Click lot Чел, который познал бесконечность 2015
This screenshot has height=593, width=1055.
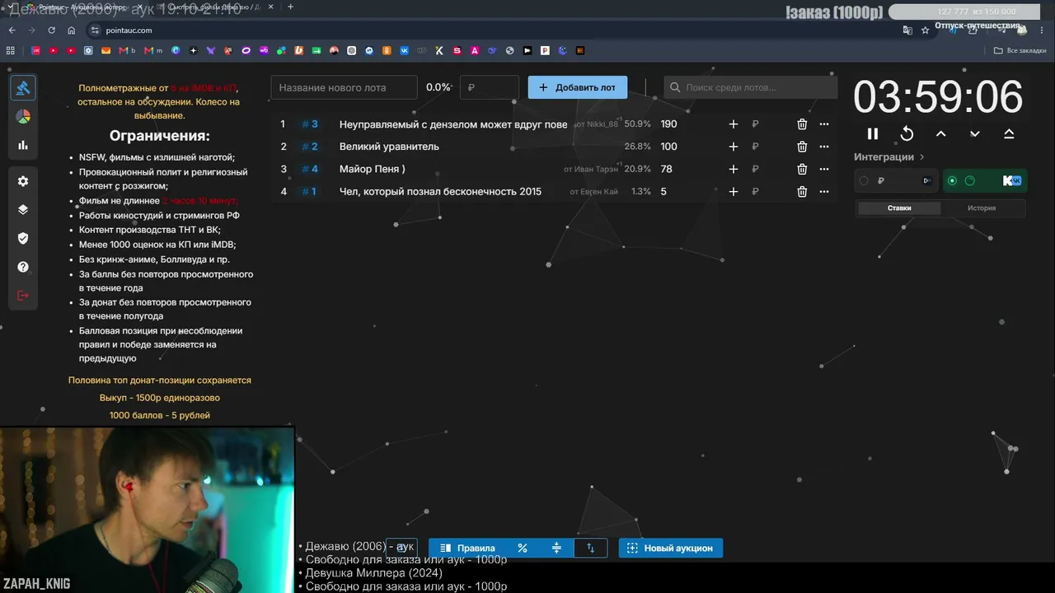[440, 191]
